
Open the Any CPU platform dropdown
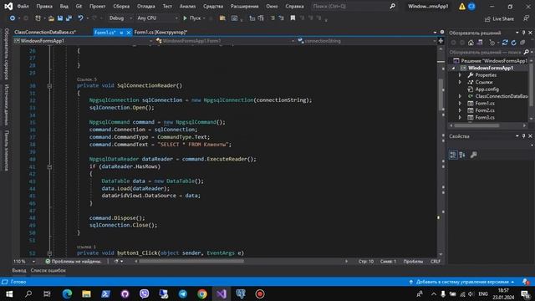point(157,18)
